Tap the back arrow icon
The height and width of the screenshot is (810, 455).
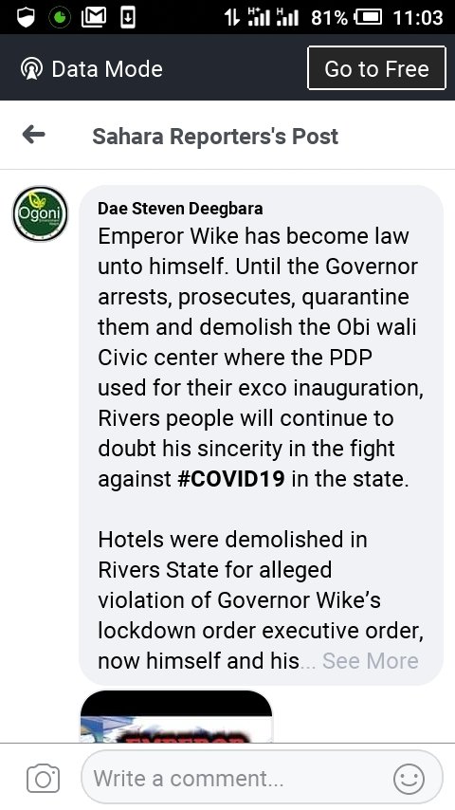point(33,136)
